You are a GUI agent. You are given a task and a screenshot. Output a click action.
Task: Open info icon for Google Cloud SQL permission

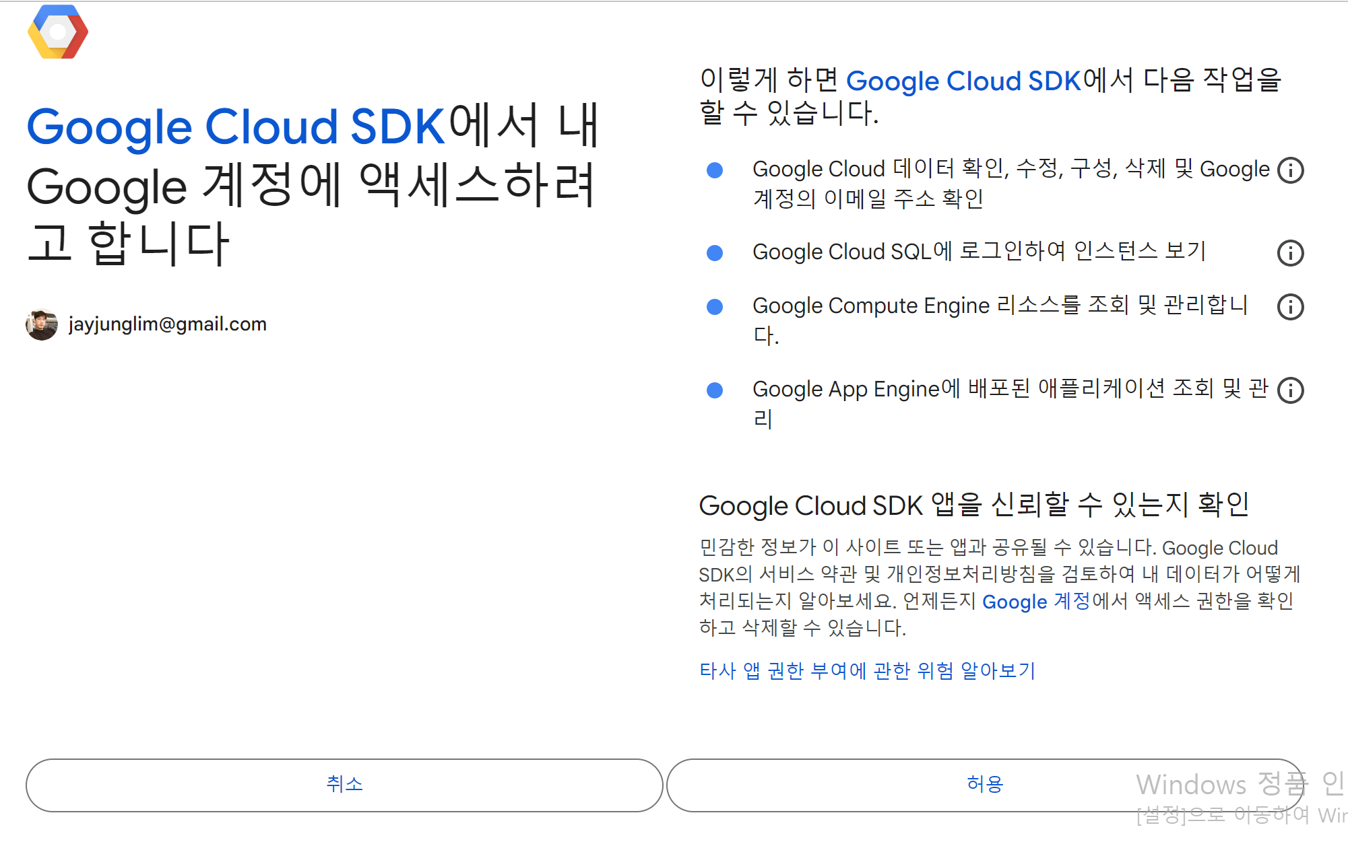[1290, 253]
